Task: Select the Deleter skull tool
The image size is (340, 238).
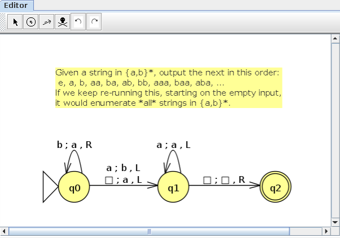Action: coord(63,22)
